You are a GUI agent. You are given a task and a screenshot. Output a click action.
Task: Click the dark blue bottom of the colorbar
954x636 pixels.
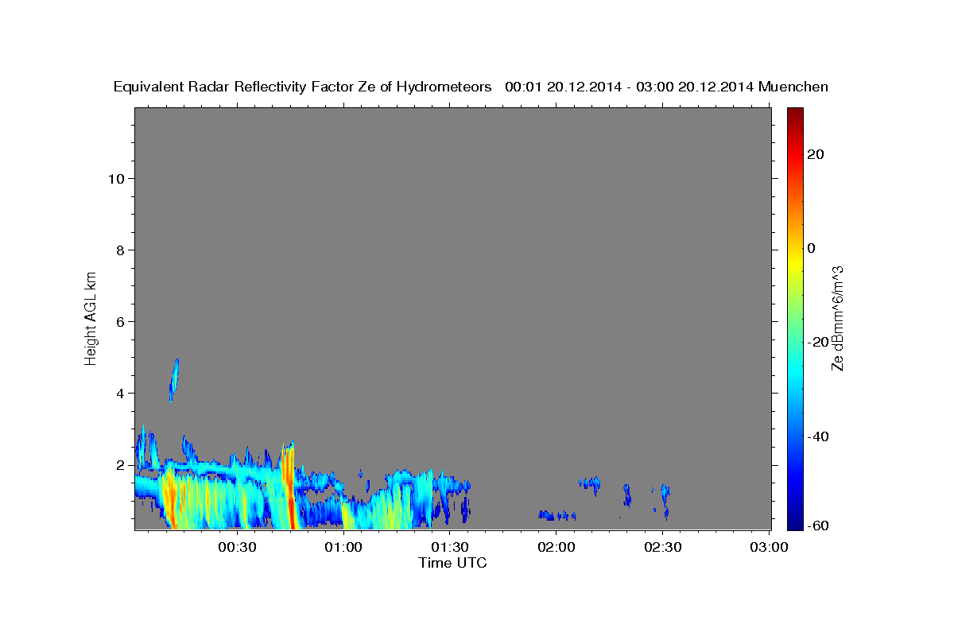coord(795,521)
